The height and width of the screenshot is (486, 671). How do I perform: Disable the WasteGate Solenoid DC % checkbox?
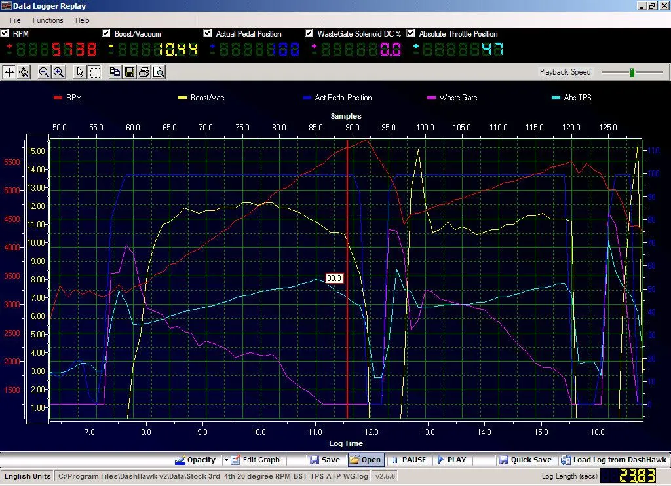[x=310, y=33]
